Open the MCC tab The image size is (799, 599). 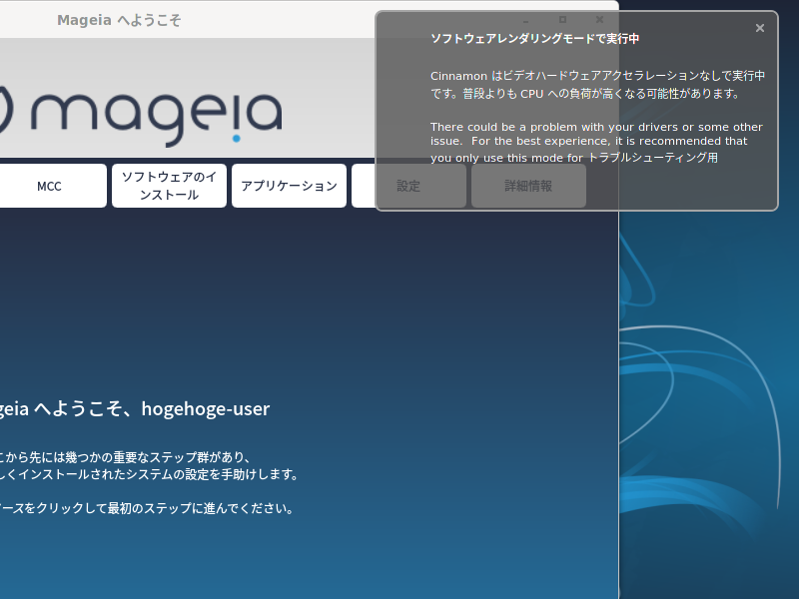pos(49,186)
